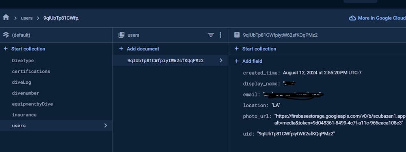Click the users collection icon in column header
The width and height of the screenshot is (406, 152).
(x=121, y=35)
